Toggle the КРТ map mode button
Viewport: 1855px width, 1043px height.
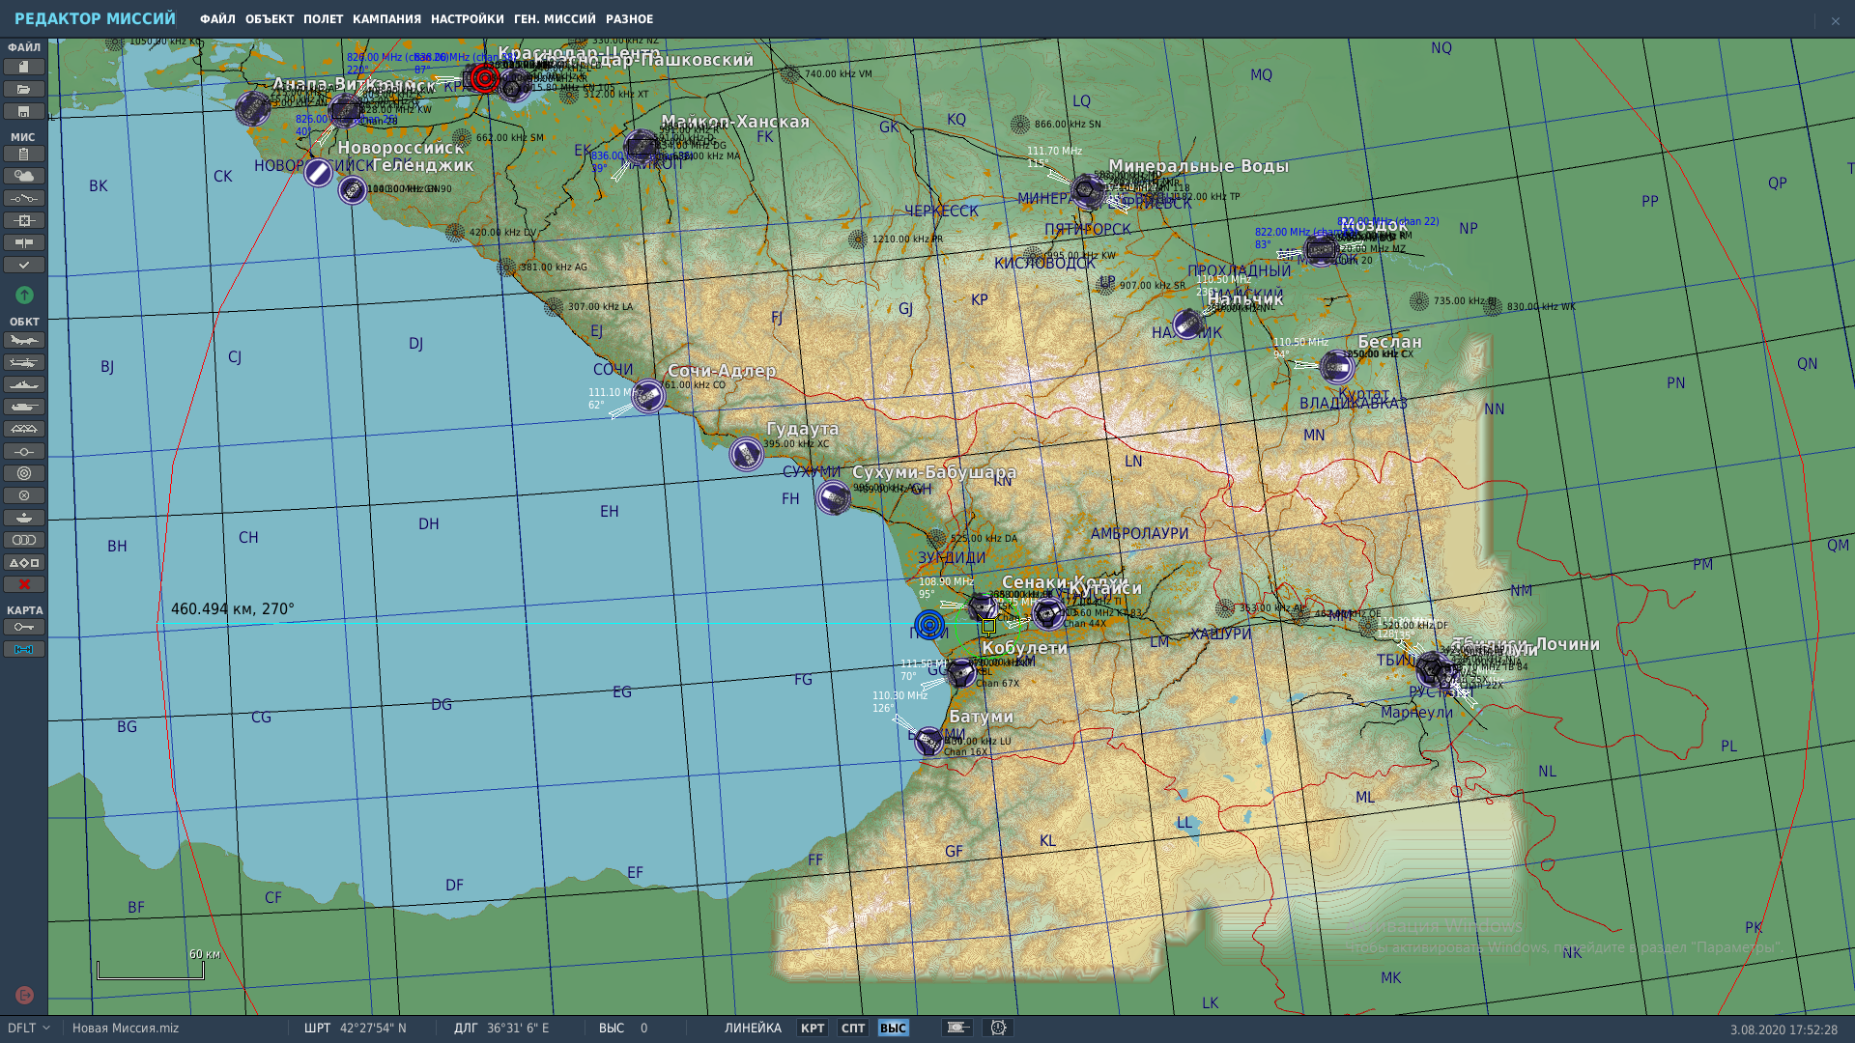click(x=813, y=1028)
